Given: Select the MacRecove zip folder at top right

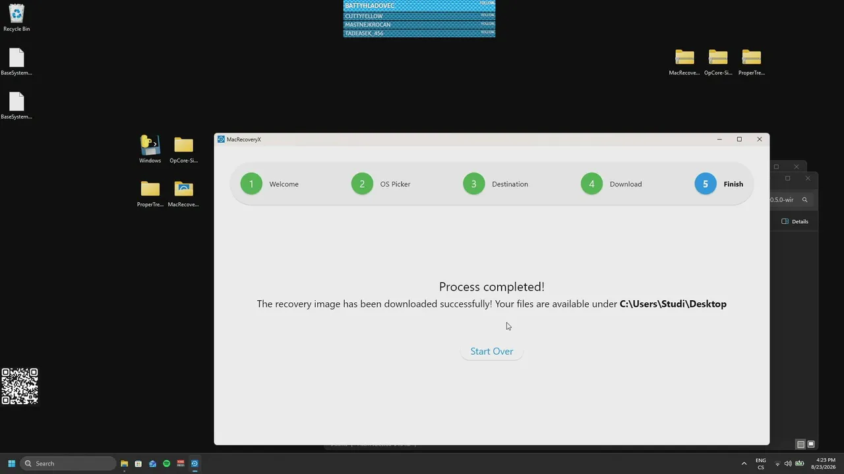Looking at the screenshot, I should 684,63.
